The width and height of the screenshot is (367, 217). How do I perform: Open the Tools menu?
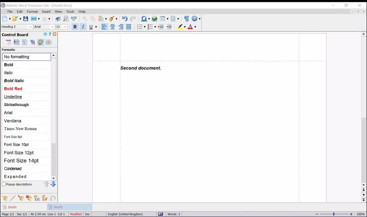click(x=70, y=11)
